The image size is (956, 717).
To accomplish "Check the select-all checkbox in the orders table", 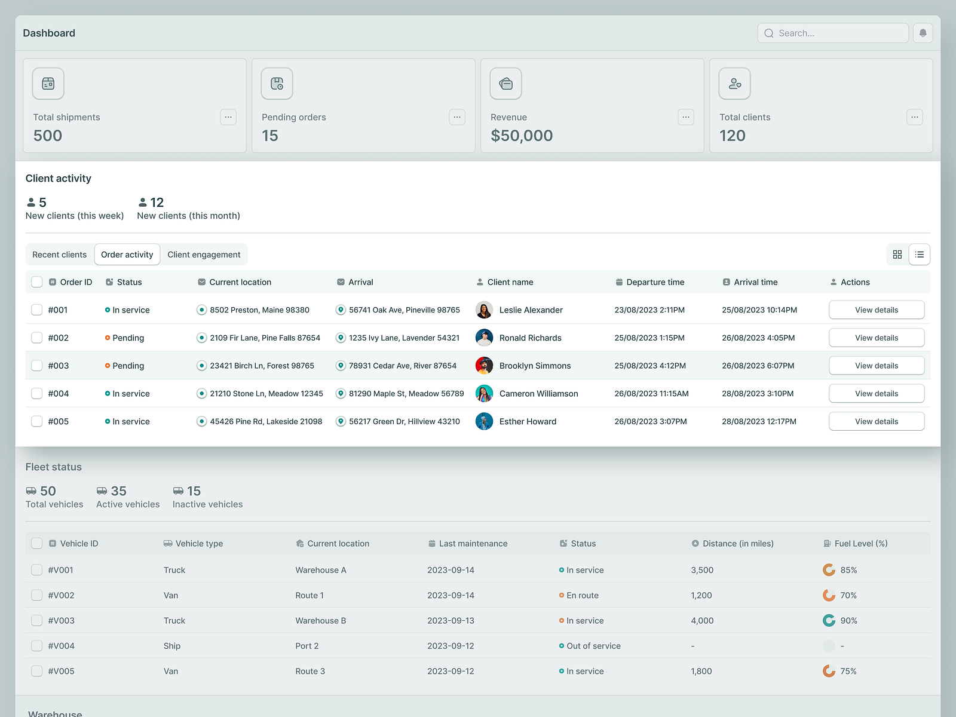I will 36,281.
